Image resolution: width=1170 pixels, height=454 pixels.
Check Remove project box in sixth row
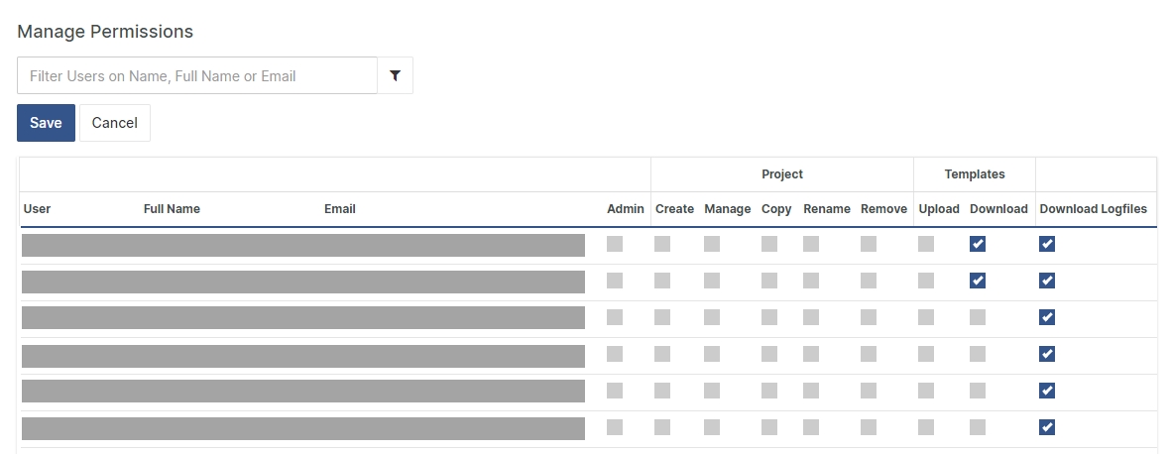pos(869,427)
